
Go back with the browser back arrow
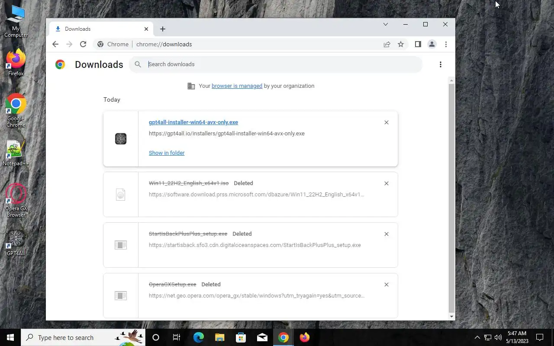(x=55, y=44)
